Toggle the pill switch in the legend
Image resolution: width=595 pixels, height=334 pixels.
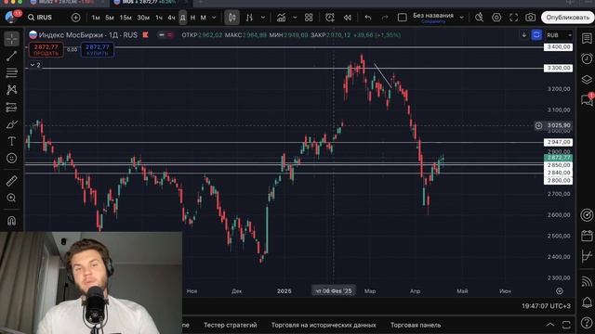(165, 35)
